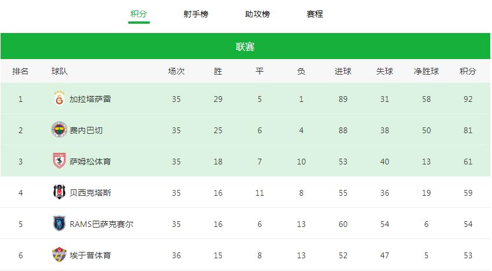This screenshot has height=271, width=492.
Task: Click the green 联赛 banner
Action: [x=245, y=46]
